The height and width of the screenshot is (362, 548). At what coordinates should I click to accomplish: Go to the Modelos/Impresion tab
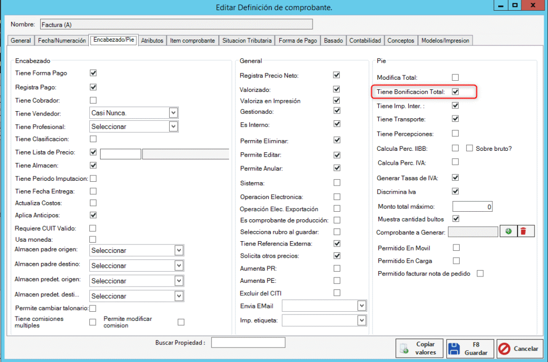tap(445, 41)
